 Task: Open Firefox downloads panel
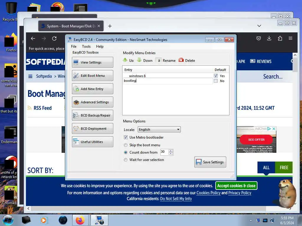point(269,38)
